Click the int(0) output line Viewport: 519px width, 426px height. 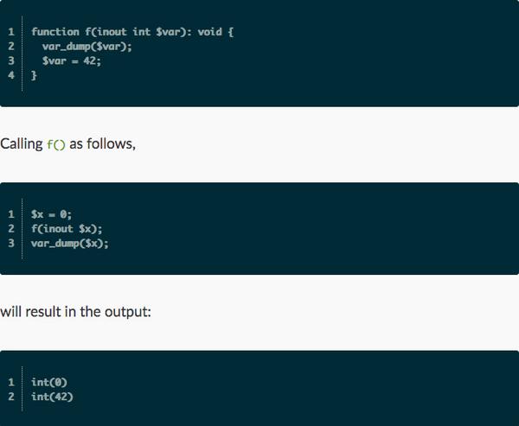click(49, 382)
